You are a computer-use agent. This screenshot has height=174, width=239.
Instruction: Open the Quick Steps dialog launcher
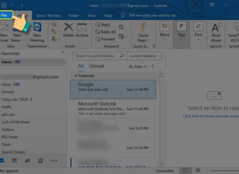(153, 46)
